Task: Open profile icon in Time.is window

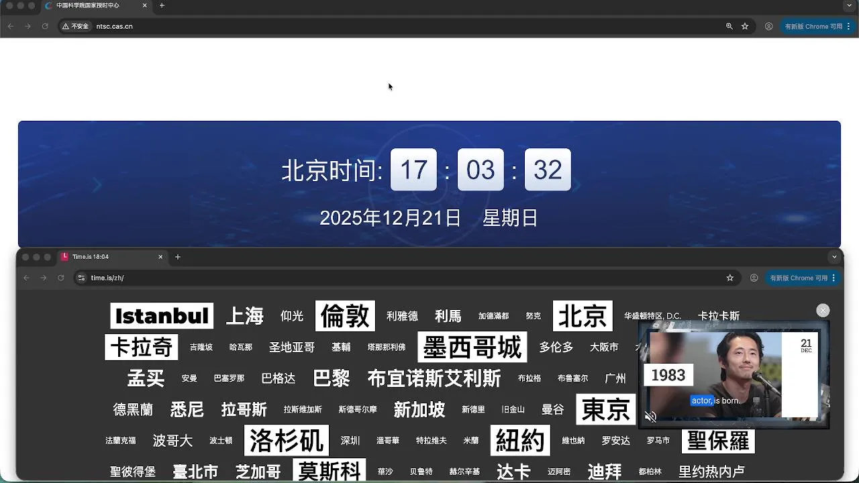Action: [754, 278]
